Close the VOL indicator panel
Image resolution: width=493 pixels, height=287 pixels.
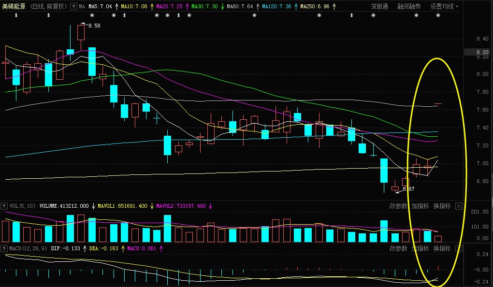(459, 206)
